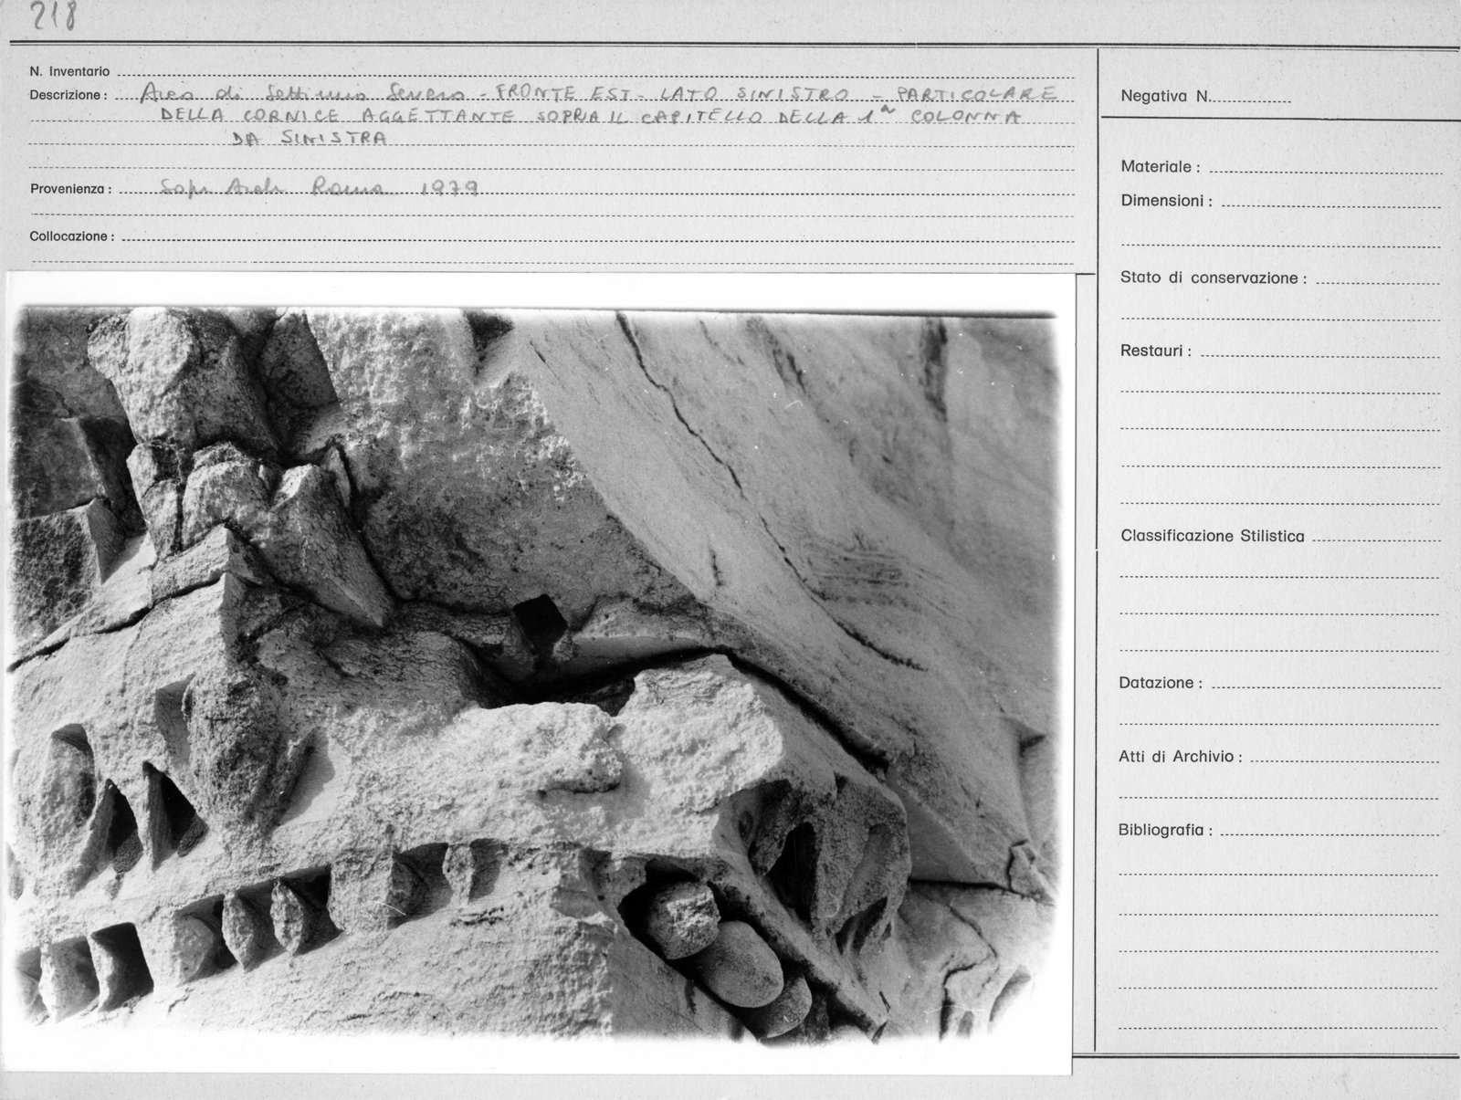The width and height of the screenshot is (1461, 1100).
Task: Click the 'Atti di Archivio :' label
Action: [1180, 757]
